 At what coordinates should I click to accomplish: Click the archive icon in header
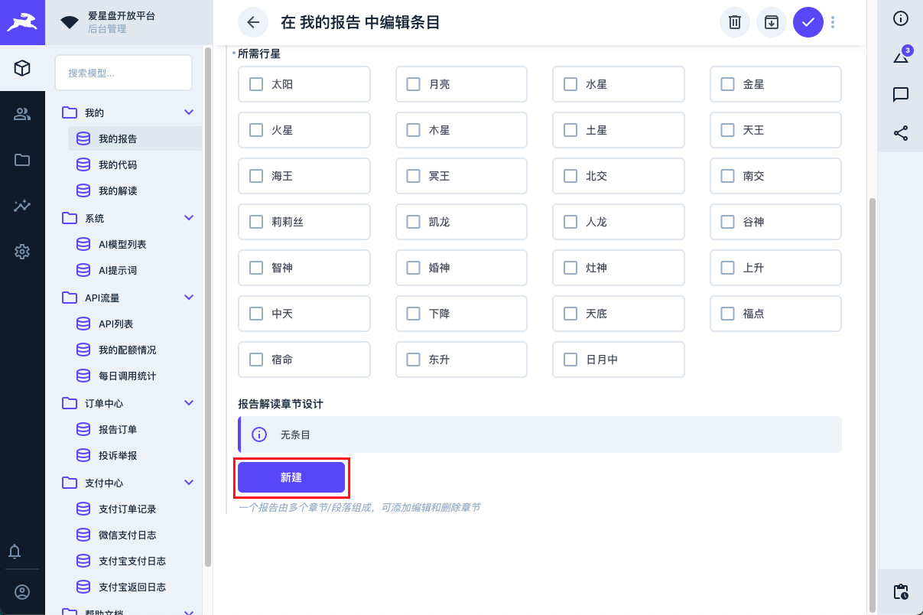click(772, 22)
